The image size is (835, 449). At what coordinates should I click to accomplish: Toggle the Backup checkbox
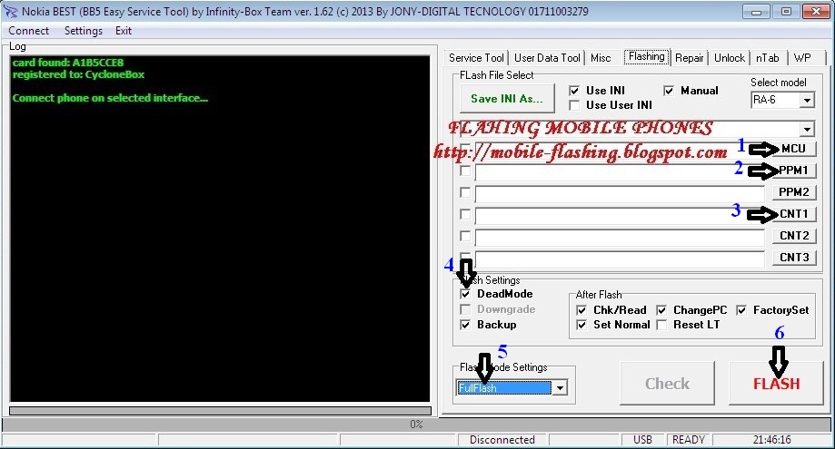point(465,325)
